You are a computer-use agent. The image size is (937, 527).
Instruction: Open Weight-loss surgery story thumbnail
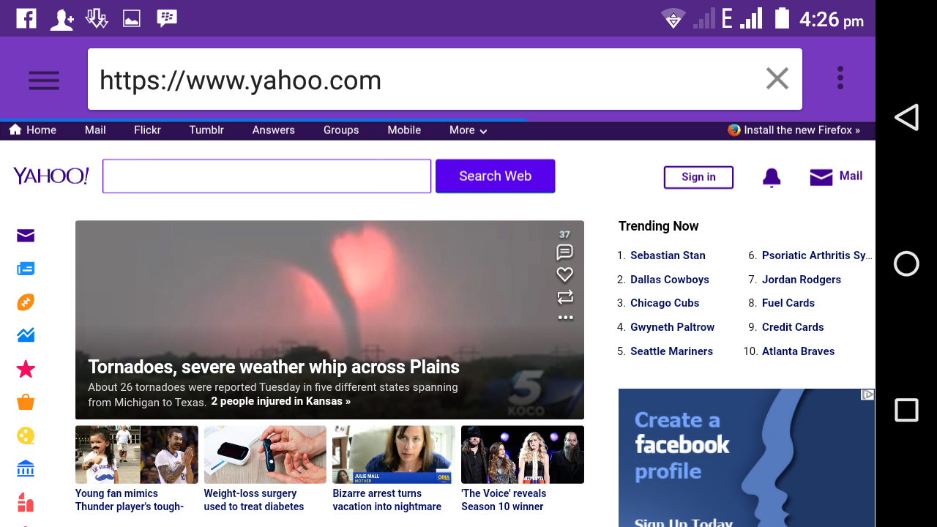[265, 455]
